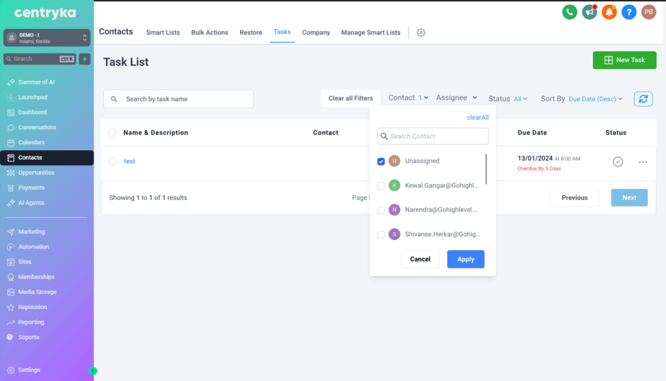Open the Sort By Due Date dropdown

click(x=581, y=99)
